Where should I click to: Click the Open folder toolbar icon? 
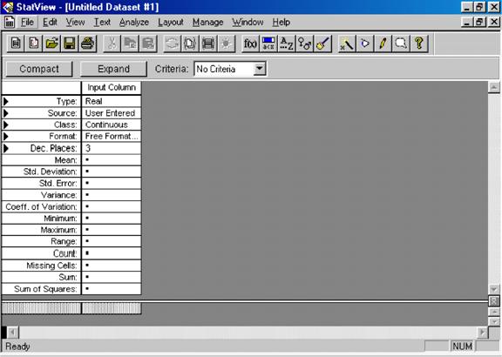[51, 44]
